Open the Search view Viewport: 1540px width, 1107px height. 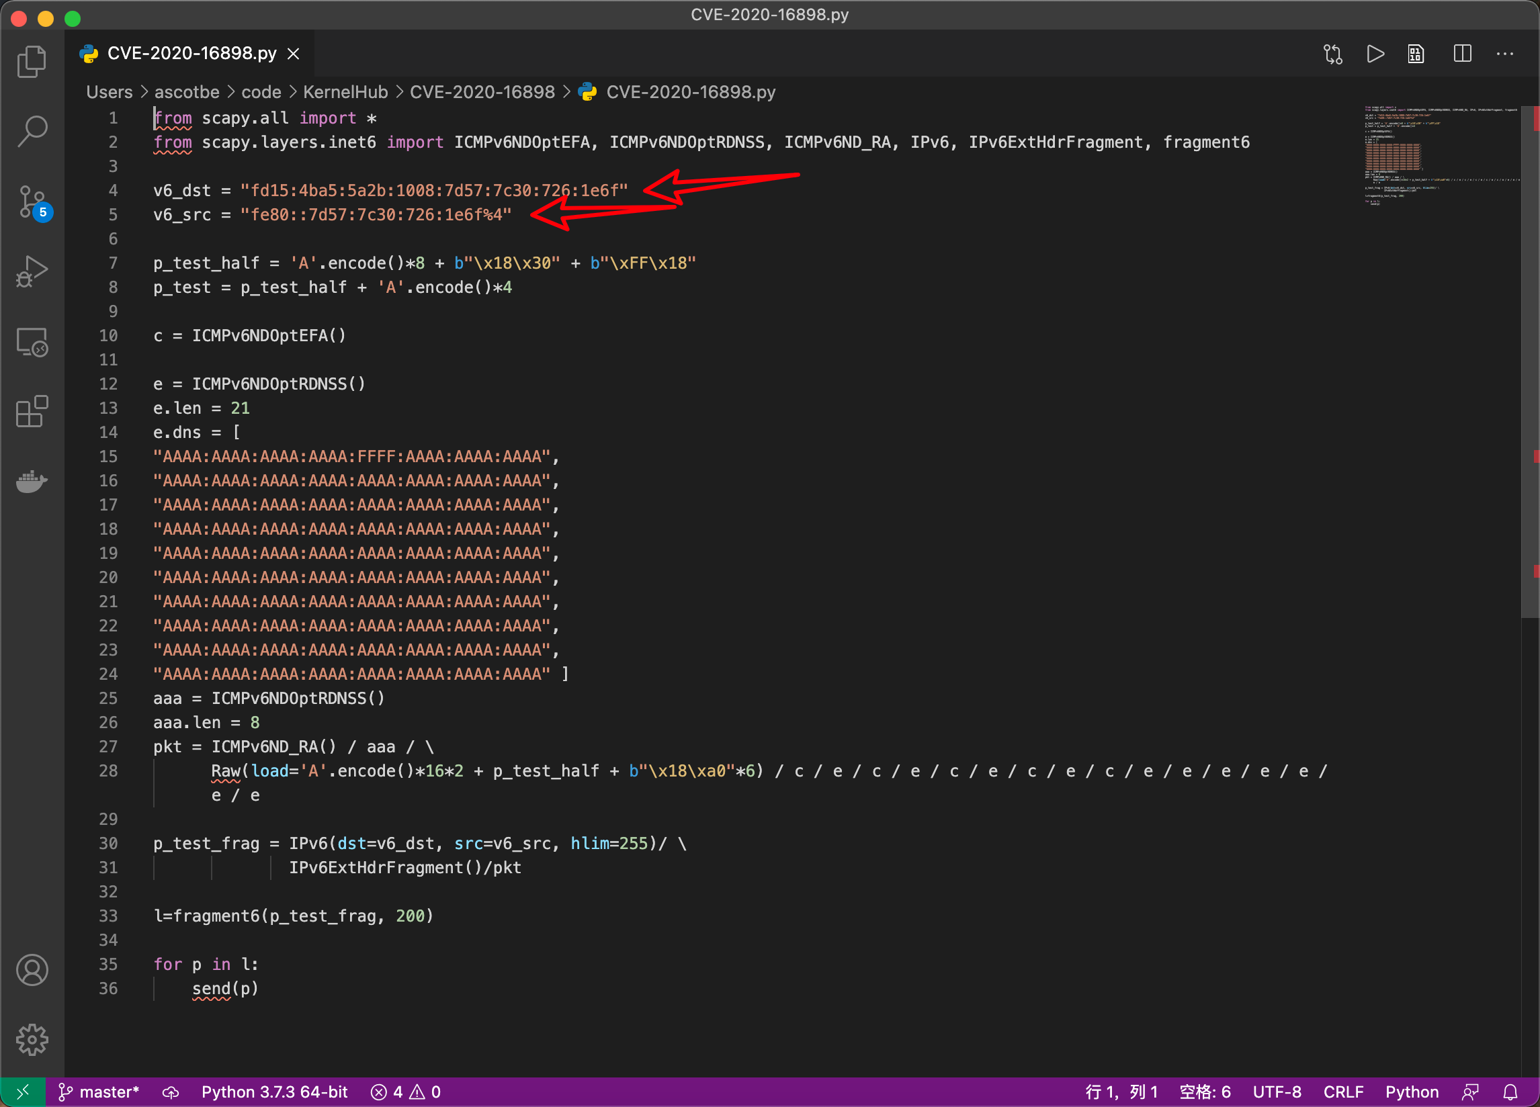[x=32, y=131]
